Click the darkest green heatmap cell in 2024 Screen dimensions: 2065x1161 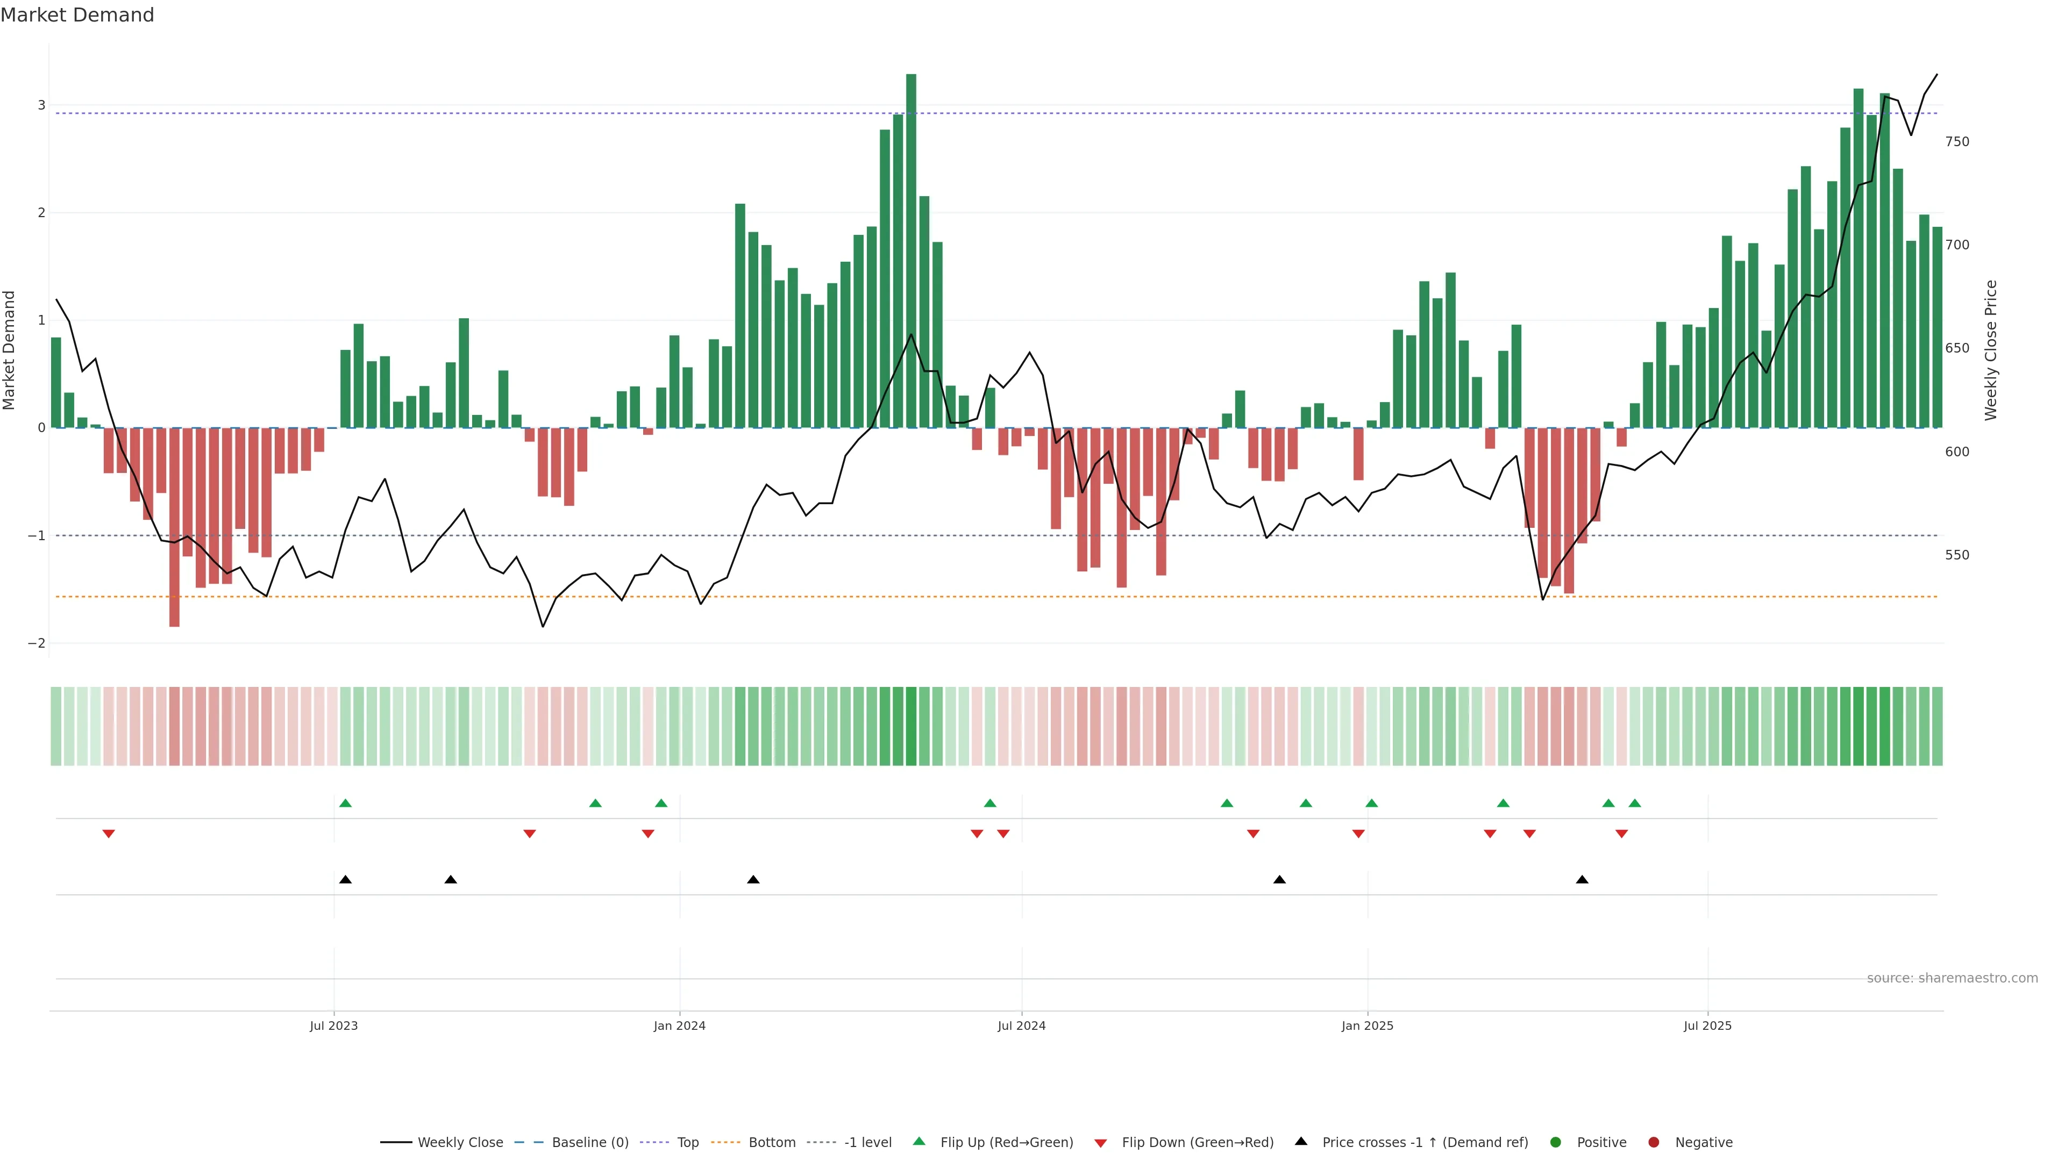[x=910, y=726]
